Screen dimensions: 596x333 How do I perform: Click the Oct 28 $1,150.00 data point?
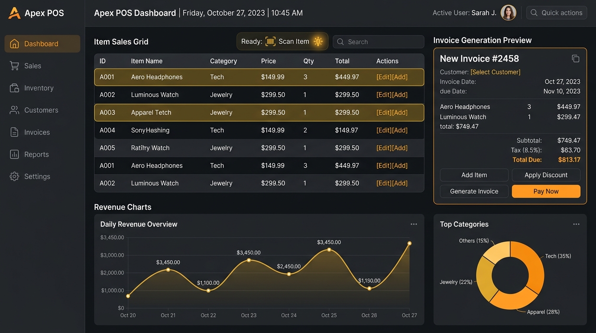click(x=369, y=288)
